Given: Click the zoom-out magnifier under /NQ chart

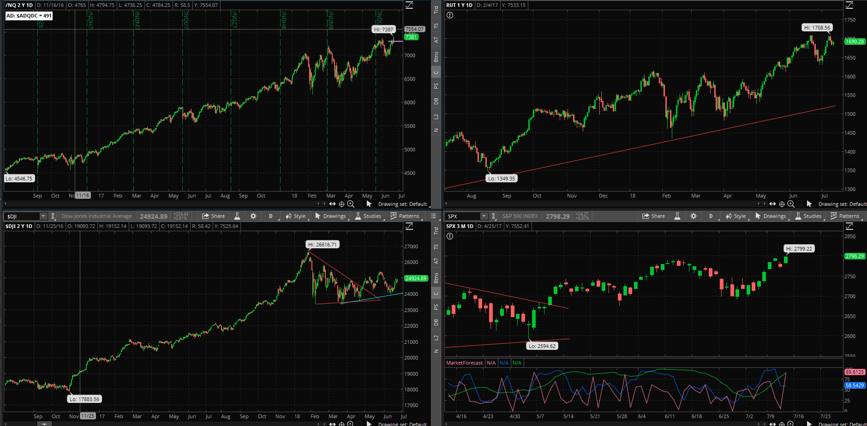Looking at the screenshot, I should [359, 204].
